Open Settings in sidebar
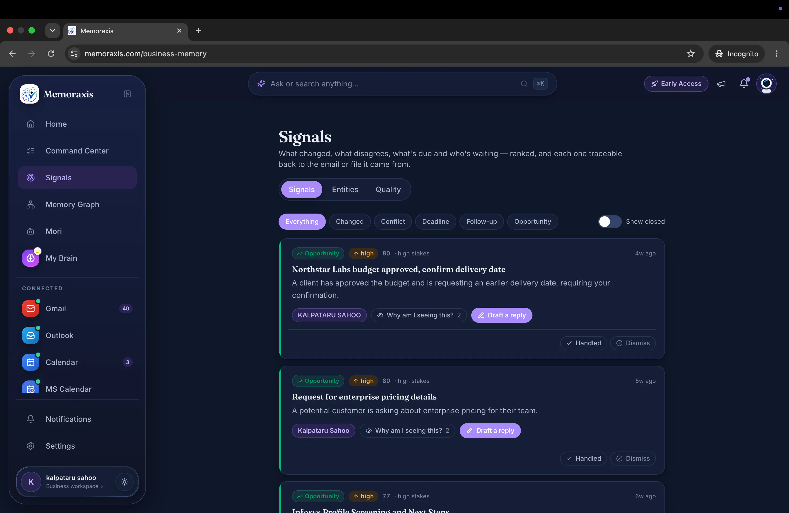 pos(77,446)
